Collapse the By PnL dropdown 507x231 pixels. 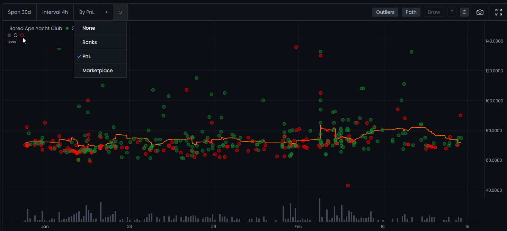tap(87, 12)
